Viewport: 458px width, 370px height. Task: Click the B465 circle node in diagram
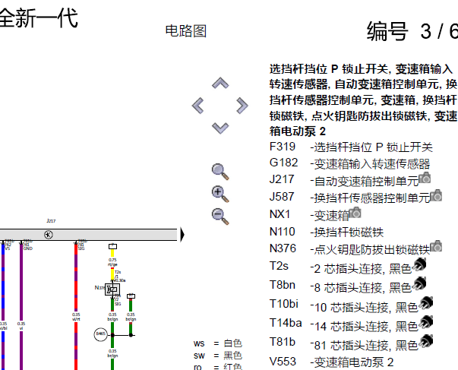point(101,334)
